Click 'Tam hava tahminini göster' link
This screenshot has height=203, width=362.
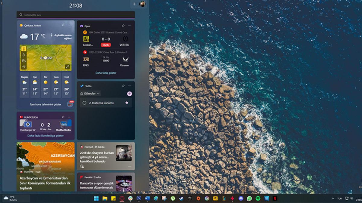(x=45, y=105)
